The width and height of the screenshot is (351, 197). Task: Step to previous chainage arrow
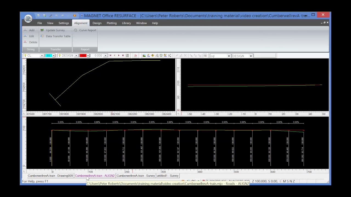pyautogui.click(x=115, y=56)
